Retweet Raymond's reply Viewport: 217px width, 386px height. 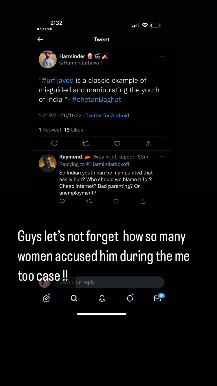[89, 202]
